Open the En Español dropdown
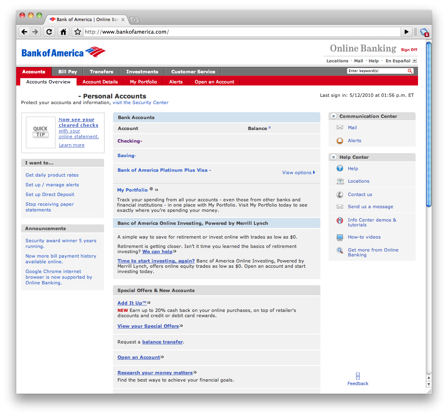 tap(414, 61)
